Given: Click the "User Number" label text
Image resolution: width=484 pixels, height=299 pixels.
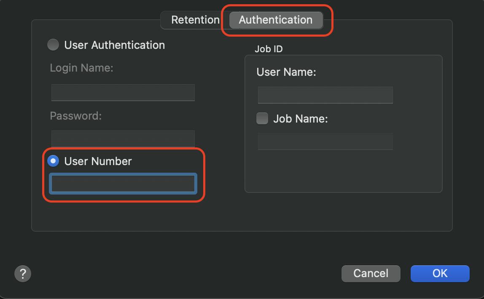Looking at the screenshot, I should 98,161.
